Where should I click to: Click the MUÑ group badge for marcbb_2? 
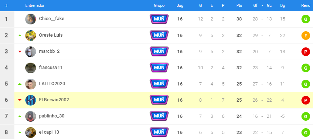pos(159,52)
